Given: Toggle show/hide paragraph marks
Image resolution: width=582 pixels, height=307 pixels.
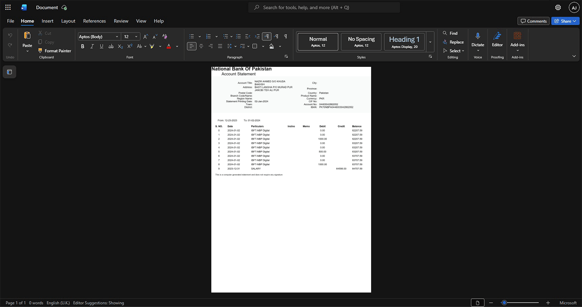Looking at the screenshot, I should click(285, 37).
